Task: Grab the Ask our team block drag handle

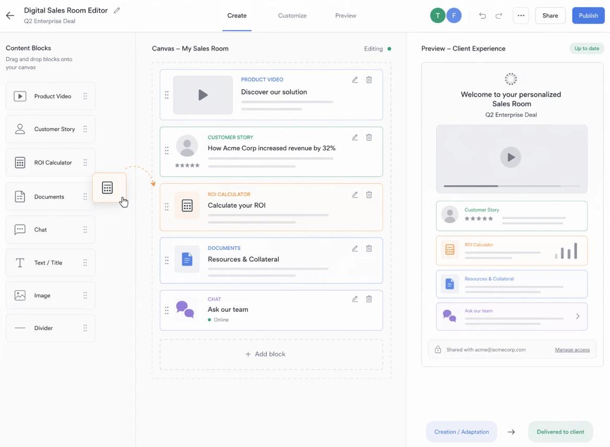Action: click(x=167, y=310)
